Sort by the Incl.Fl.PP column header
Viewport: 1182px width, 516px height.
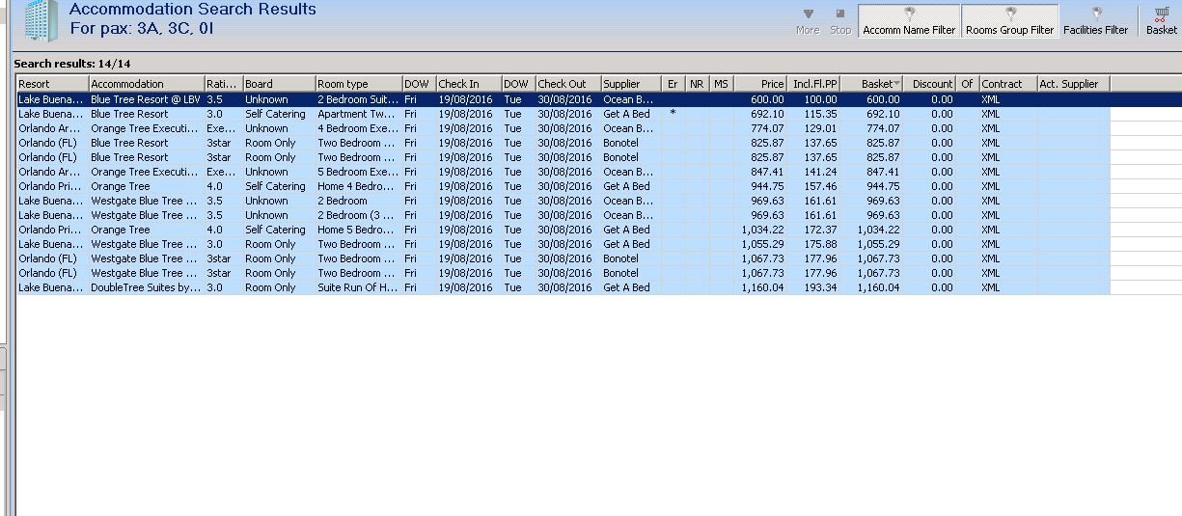pyautogui.click(x=815, y=84)
